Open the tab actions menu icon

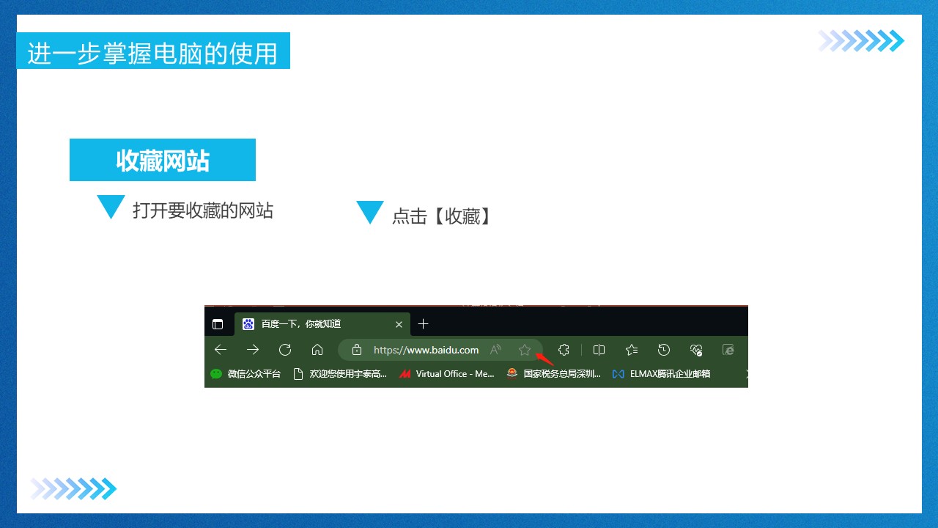(x=218, y=324)
